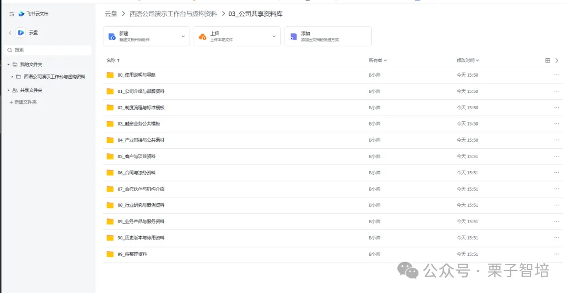This screenshot has height=293, width=567.
Task: Open folder 08_行业研究与案例资料
Action: (141, 205)
